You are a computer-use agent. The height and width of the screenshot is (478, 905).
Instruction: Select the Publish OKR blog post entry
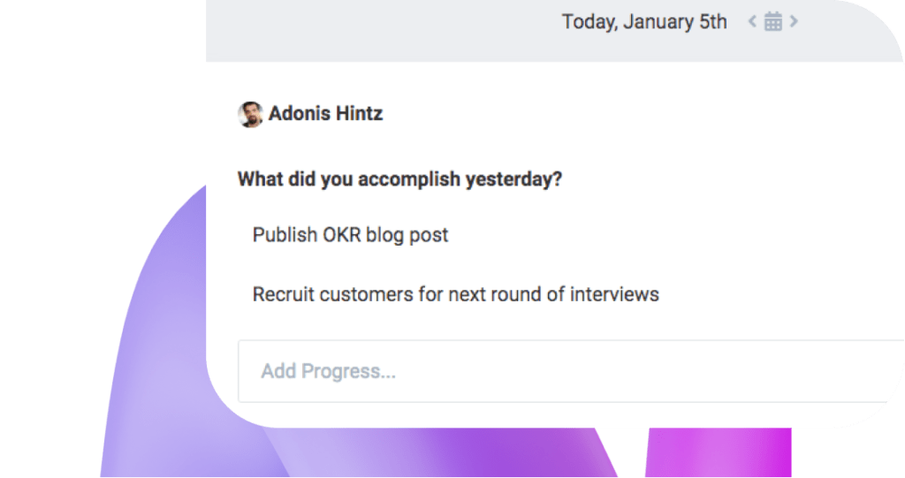pyautogui.click(x=350, y=235)
